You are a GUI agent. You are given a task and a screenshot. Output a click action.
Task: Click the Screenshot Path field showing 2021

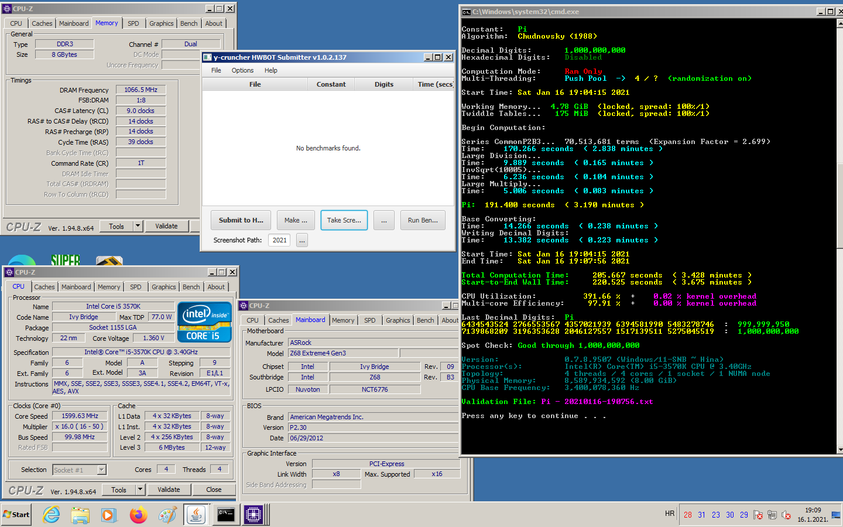[280, 240]
